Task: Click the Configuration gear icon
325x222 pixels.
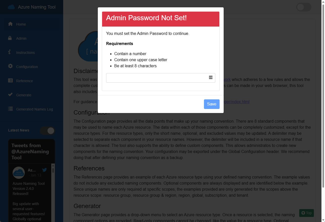Action: tap(10, 66)
